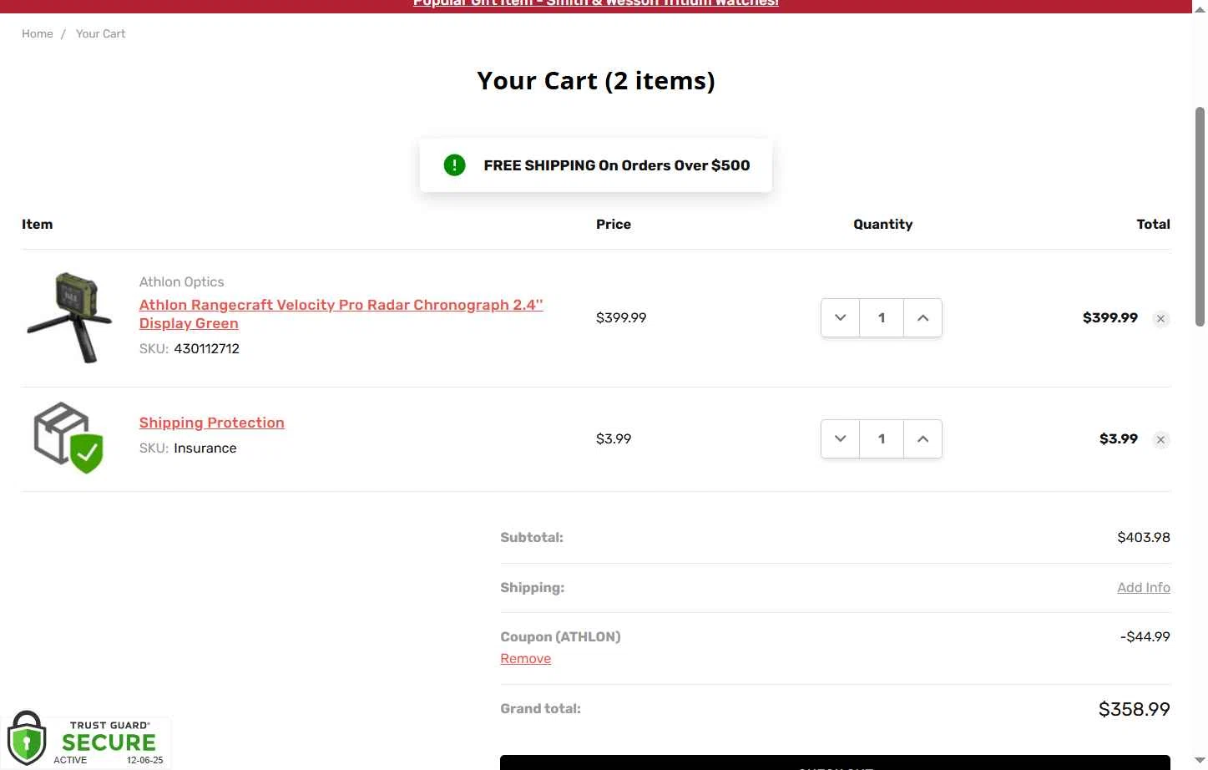
Task: Click the Your Cart breadcrumb
Action: point(100,33)
